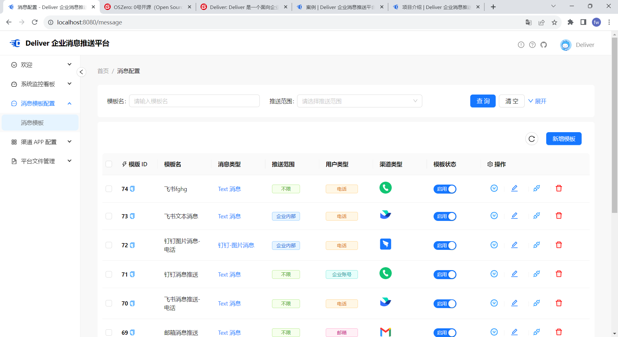
Task: Click the Feishu channel icon on template 70
Action: [x=385, y=302]
